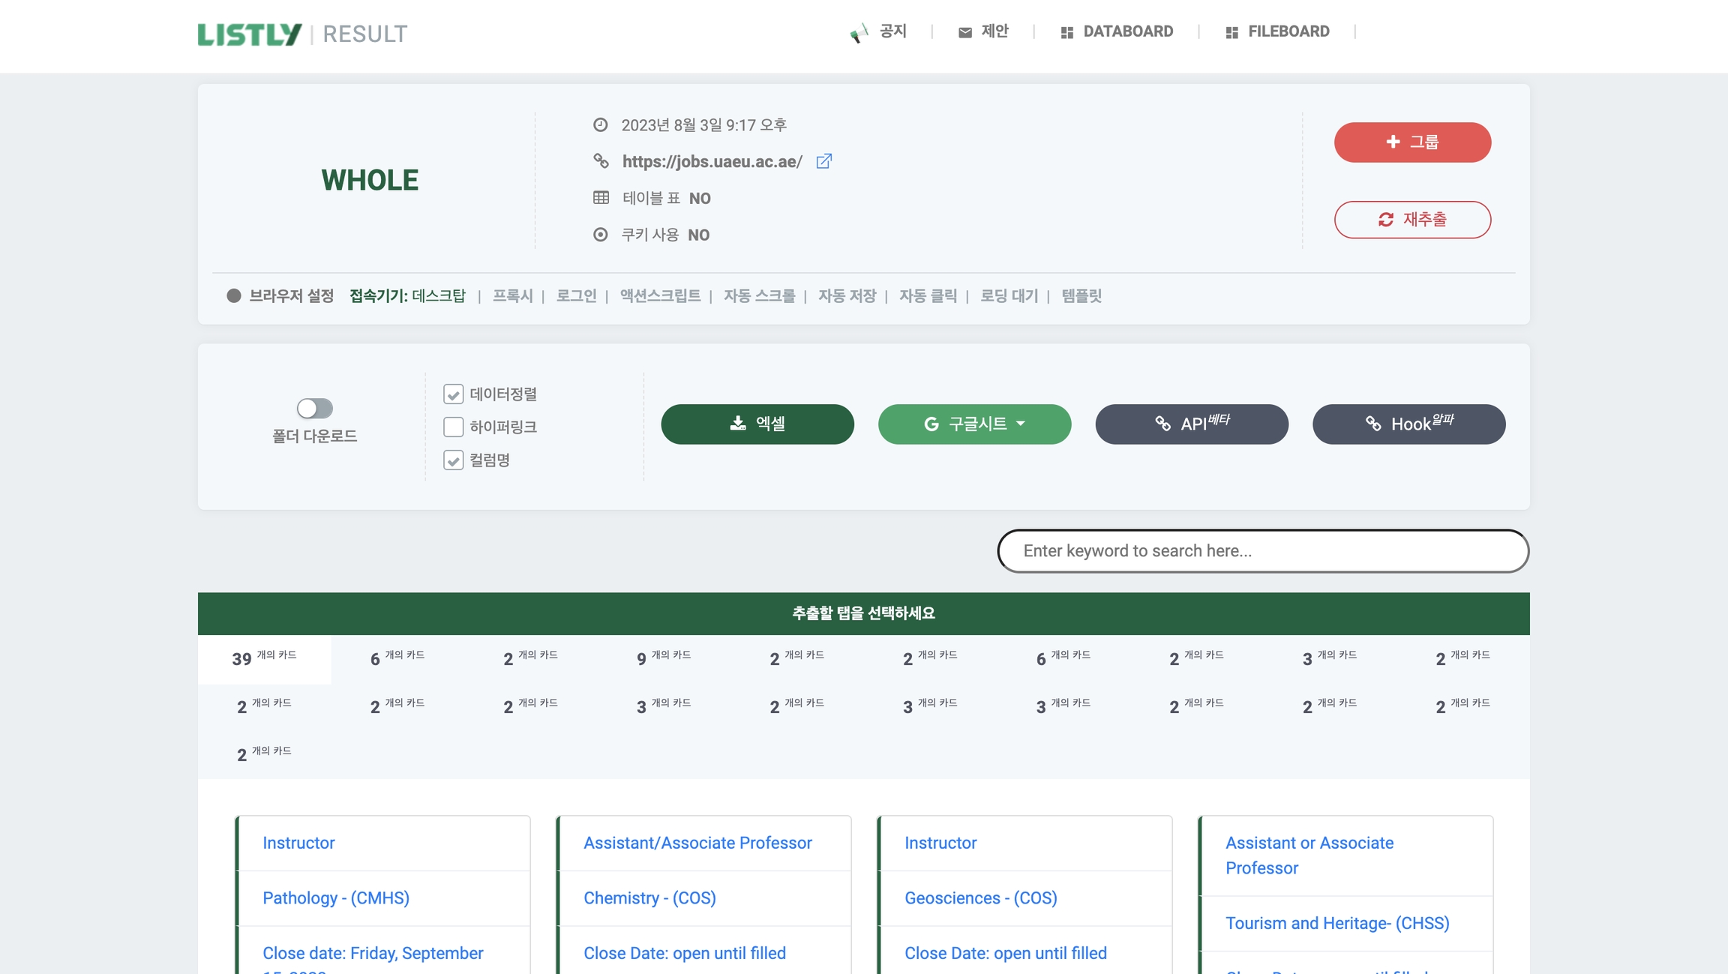Screen dimensions: 1728x974
Task: Toggle the 폴더 다운로드 switch
Action: (315, 408)
